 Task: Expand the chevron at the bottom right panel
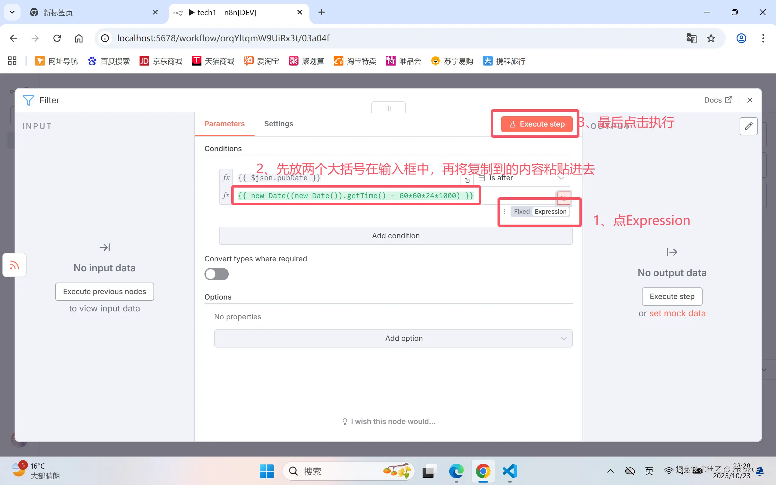tap(764, 370)
